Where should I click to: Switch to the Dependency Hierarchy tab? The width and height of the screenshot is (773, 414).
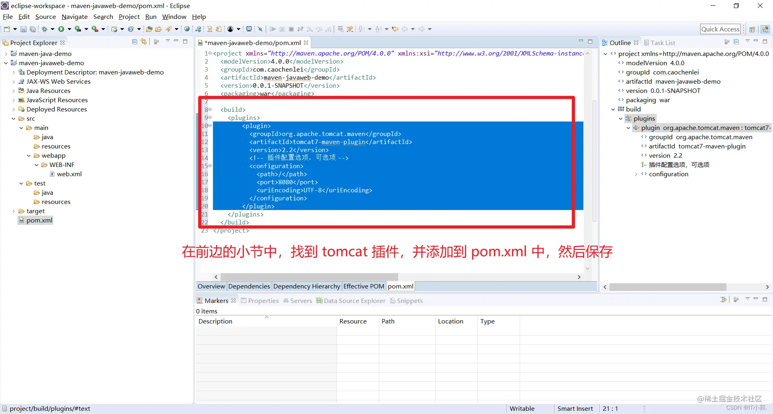pos(306,286)
